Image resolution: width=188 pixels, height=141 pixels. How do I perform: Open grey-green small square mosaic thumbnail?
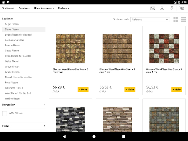click(164, 119)
